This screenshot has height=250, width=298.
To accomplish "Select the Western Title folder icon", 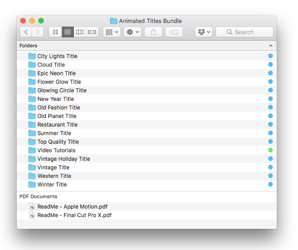I will tap(32, 176).
